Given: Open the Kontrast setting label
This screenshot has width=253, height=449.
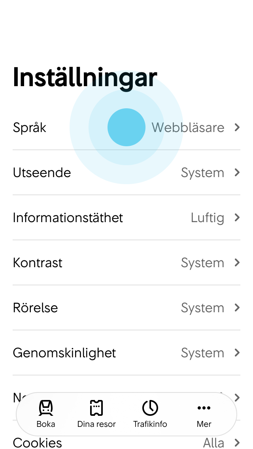Looking at the screenshot, I should tap(38, 262).
